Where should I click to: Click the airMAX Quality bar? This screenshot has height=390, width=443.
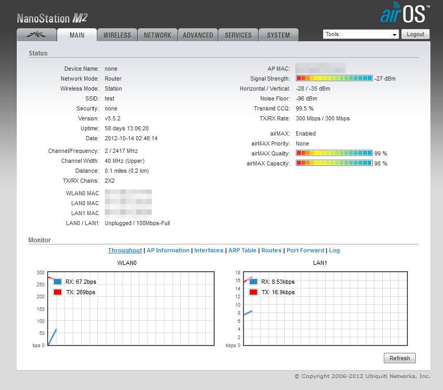(334, 153)
